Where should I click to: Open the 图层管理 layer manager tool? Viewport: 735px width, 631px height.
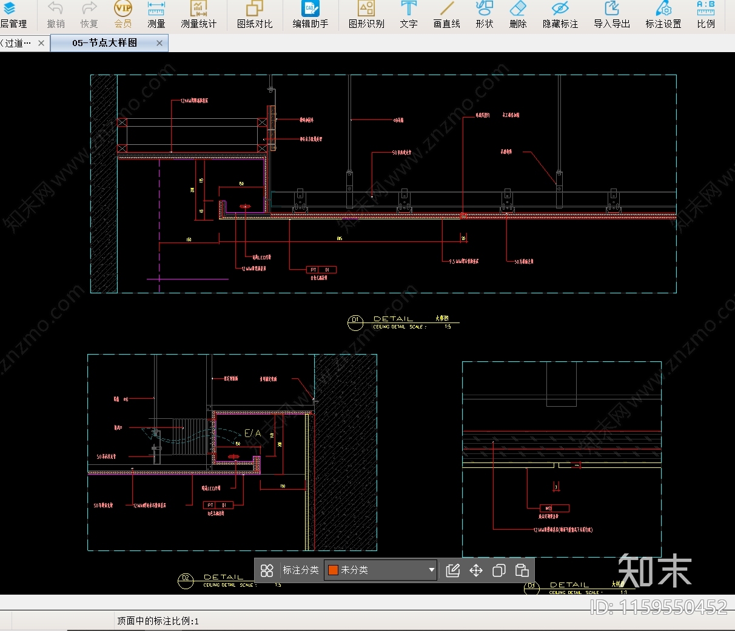[12, 15]
